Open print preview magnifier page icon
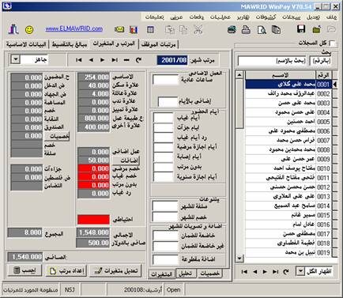The width and height of the screenshot is (343, 298). tap(262, 30)
